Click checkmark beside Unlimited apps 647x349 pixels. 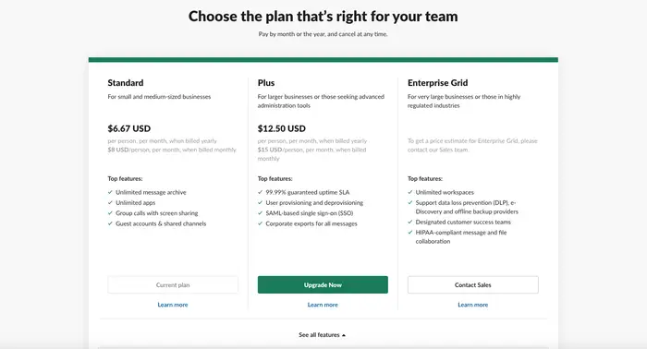tap(110, 203)
